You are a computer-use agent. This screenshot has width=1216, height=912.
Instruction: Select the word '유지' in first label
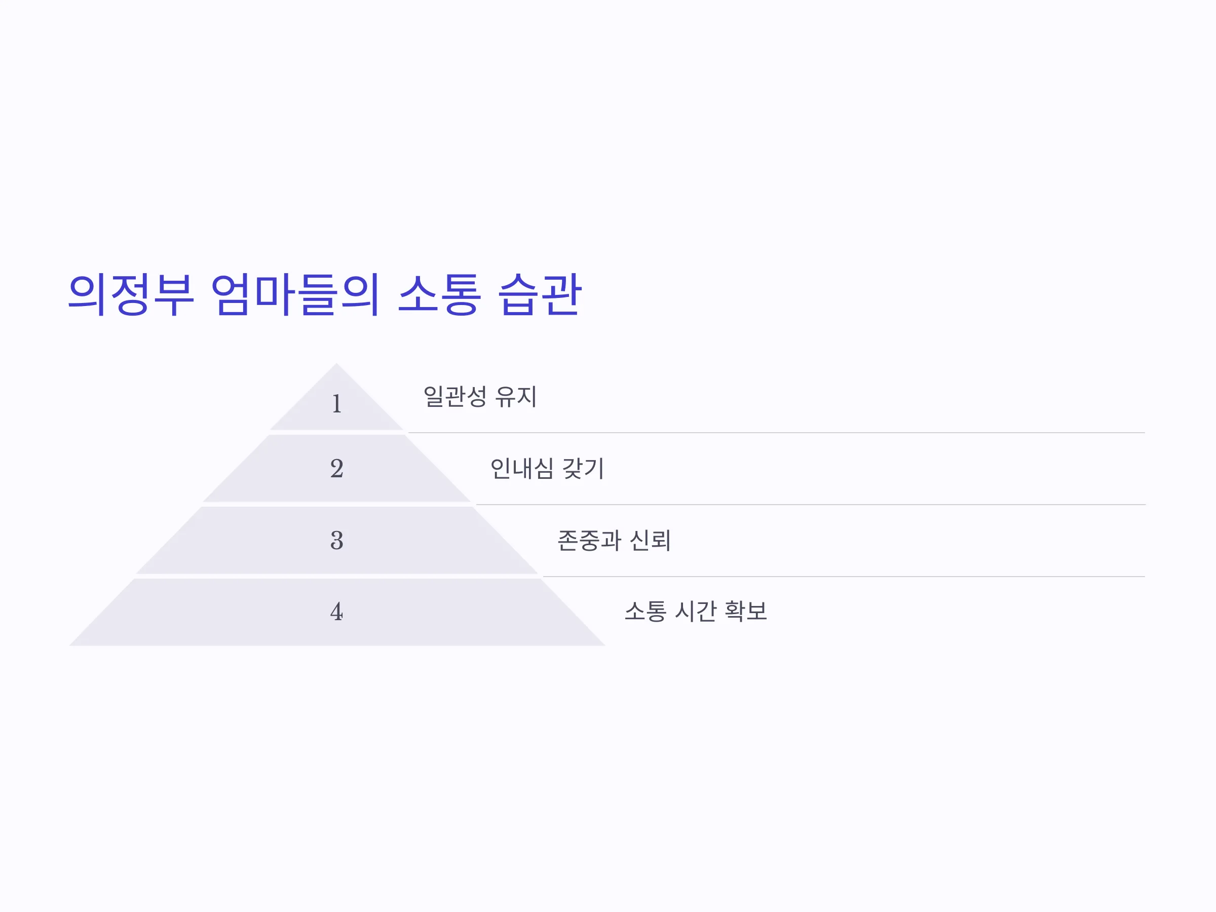click(x=516, y=396)
